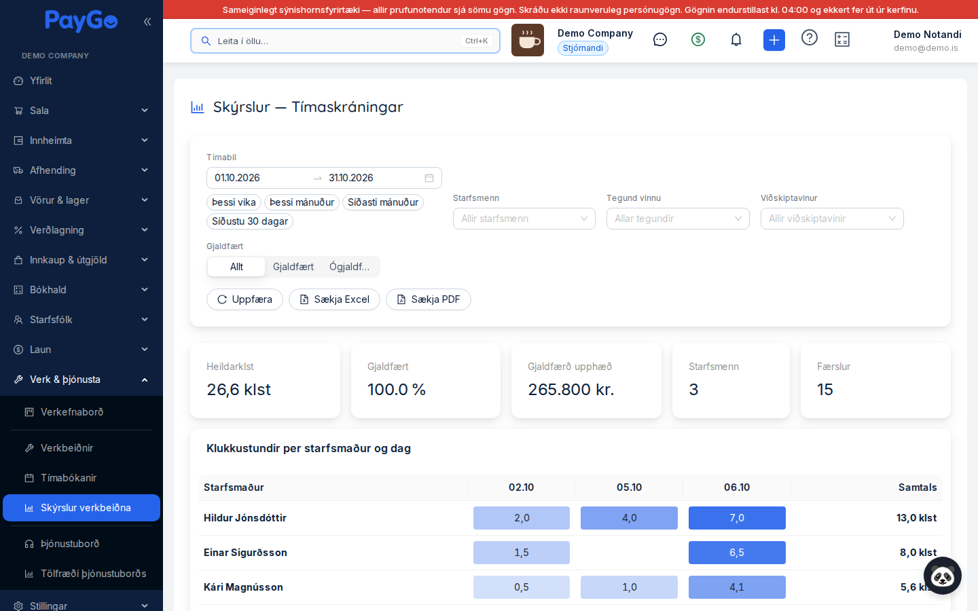Expand the Innheimta sidebar section

tap(81, 141)
